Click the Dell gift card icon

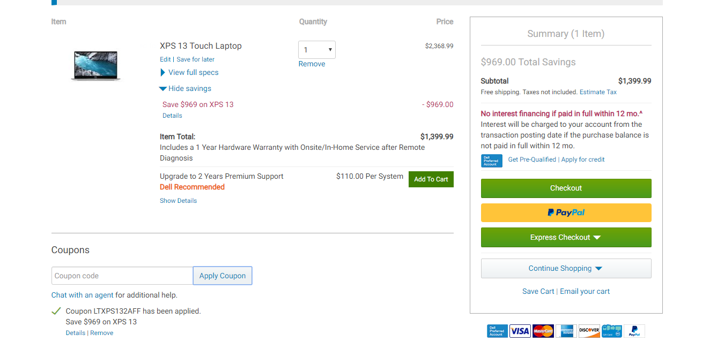612,331
